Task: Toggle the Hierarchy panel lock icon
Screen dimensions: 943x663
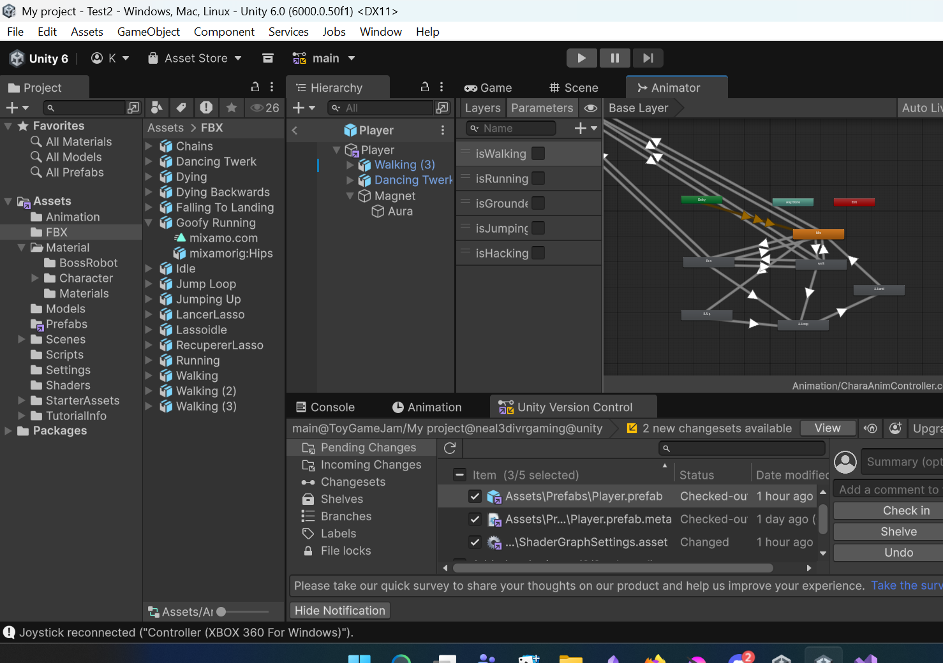Action: click(425, 87)
